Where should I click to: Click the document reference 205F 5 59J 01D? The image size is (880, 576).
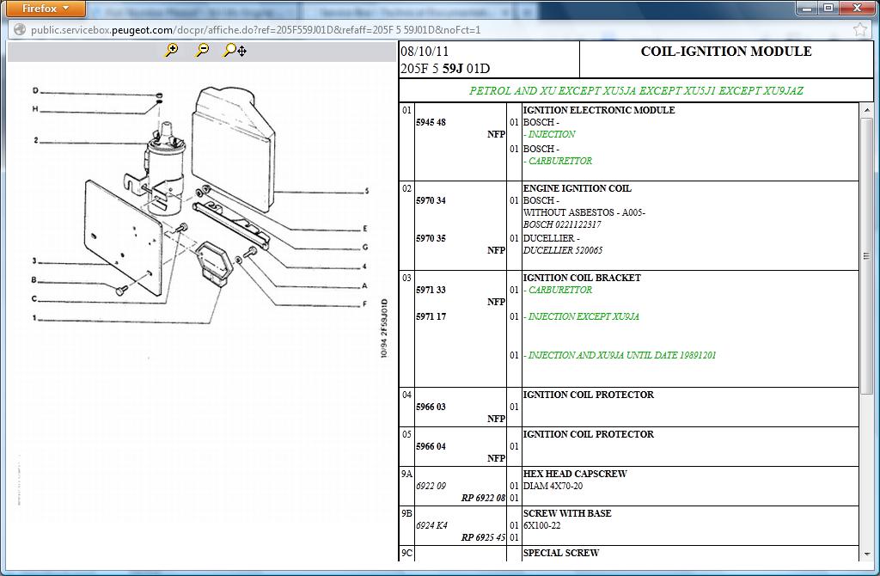(445, 69)
